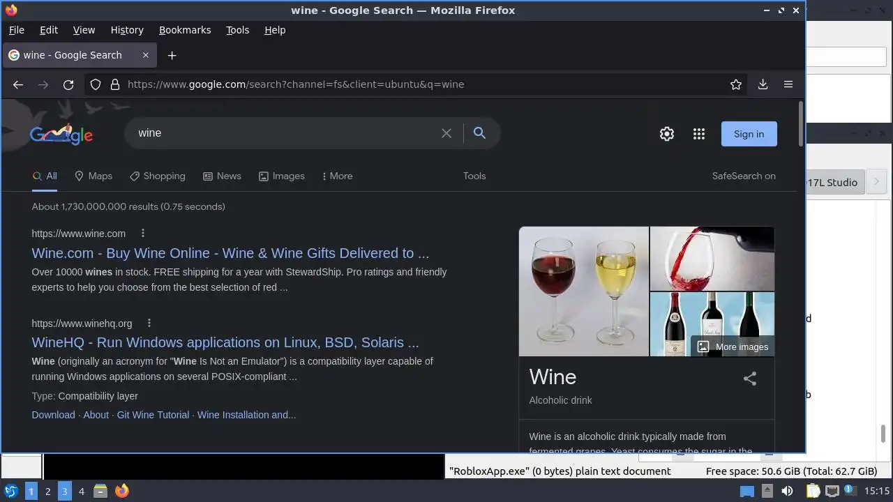Click the tab scroll arrow in background window
The height and width of the screenshot is (502, 893).
pos(877,182)
